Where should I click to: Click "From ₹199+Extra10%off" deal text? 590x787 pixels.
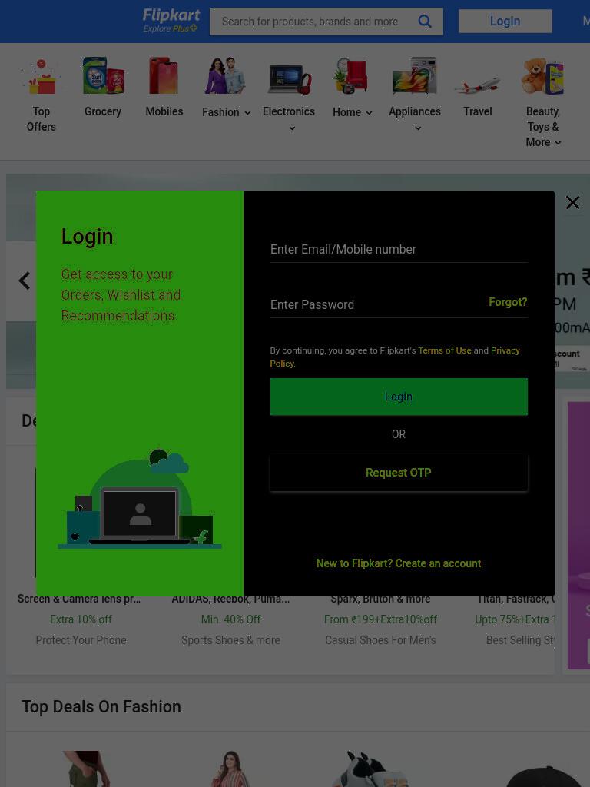click(380, 619)
